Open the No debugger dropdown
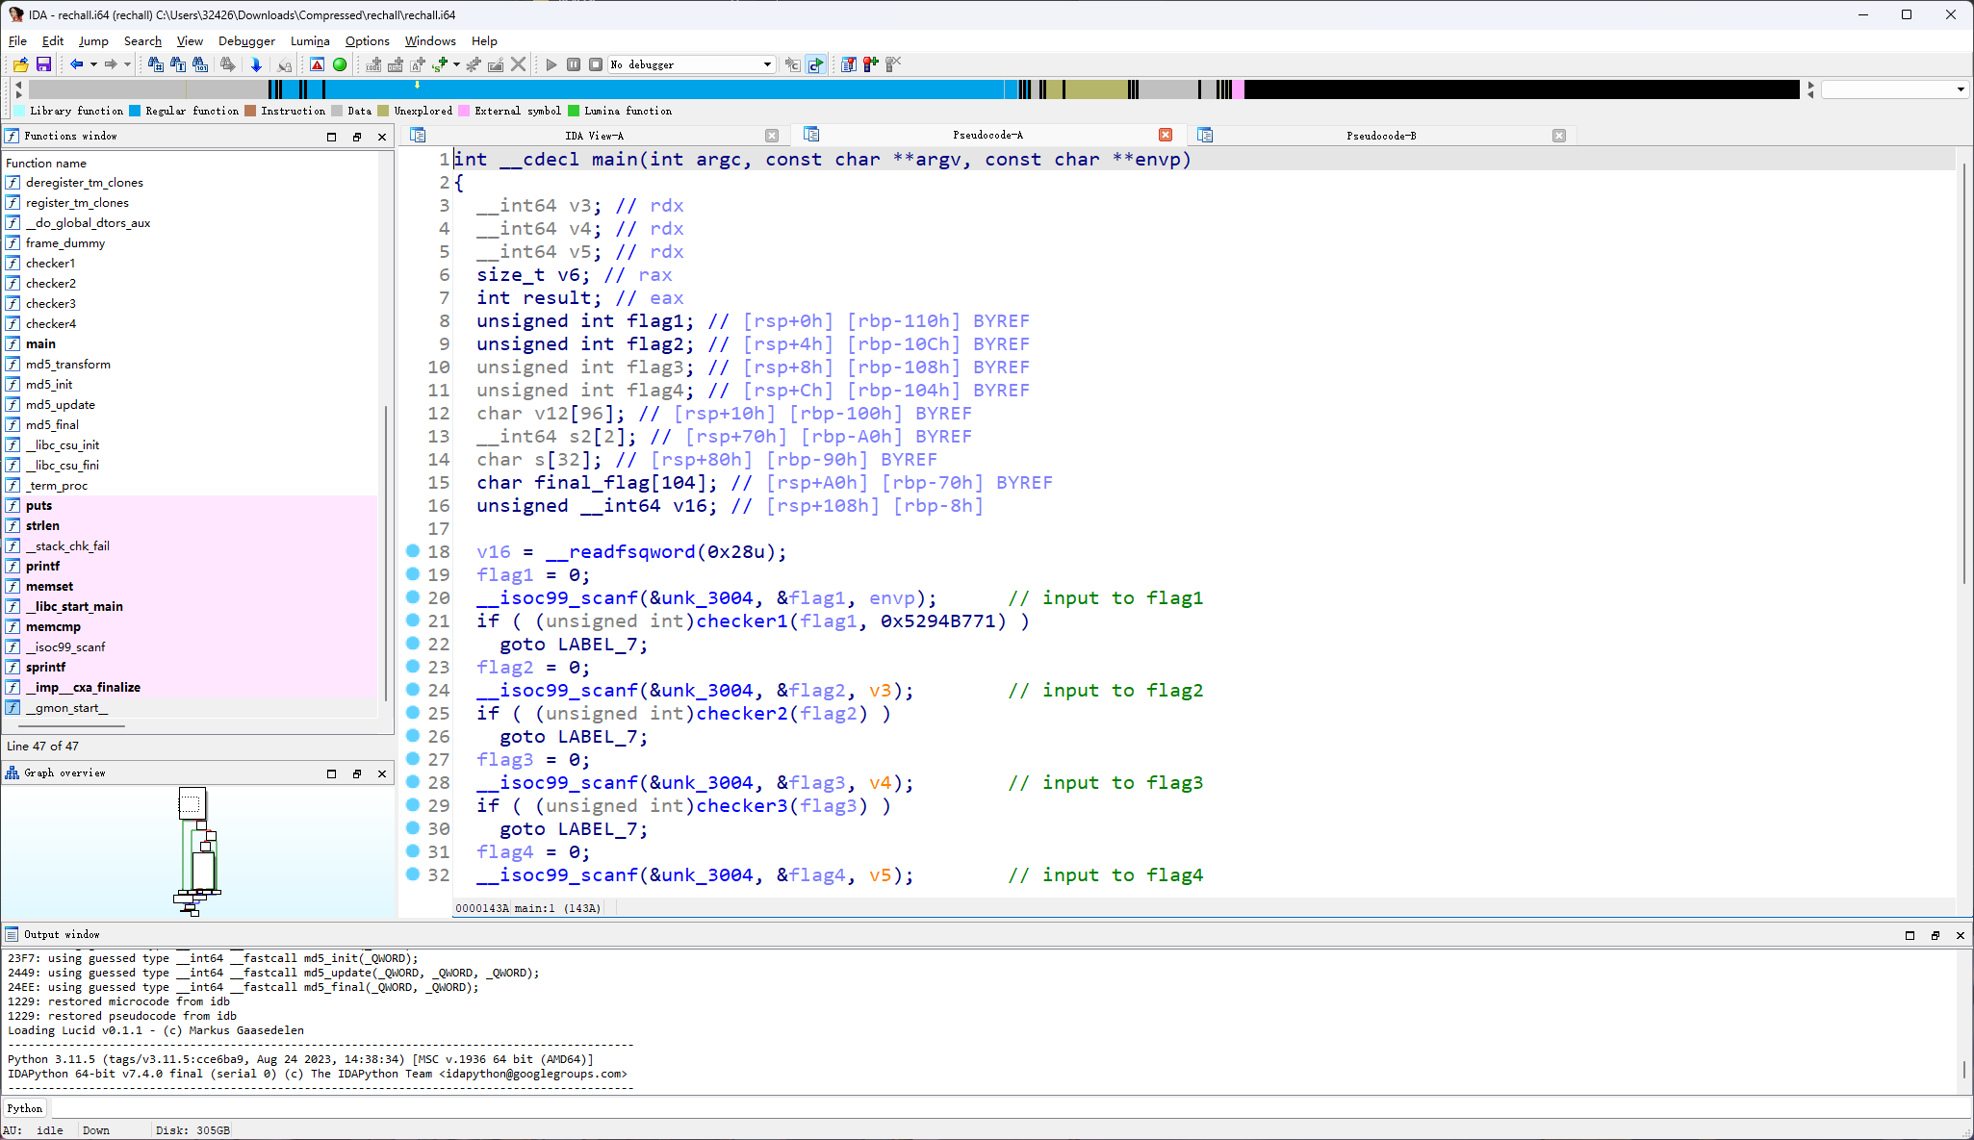Viewport: 1974px width, 1140px height. tap(767, 64)
